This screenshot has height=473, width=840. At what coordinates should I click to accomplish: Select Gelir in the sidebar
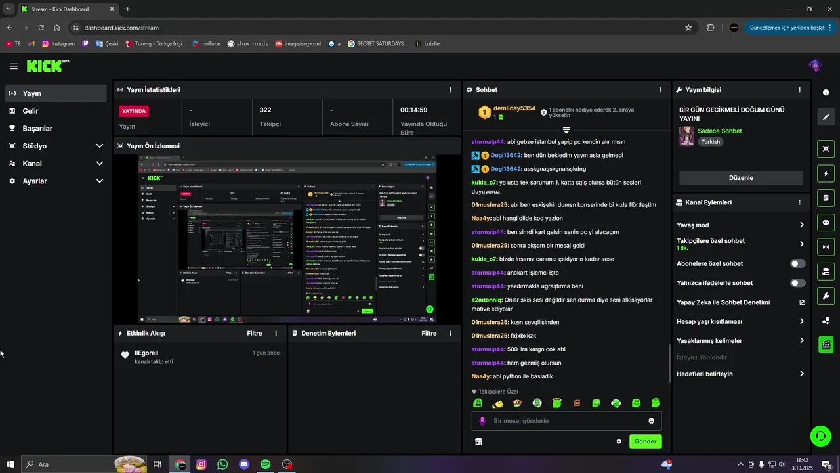56,111
